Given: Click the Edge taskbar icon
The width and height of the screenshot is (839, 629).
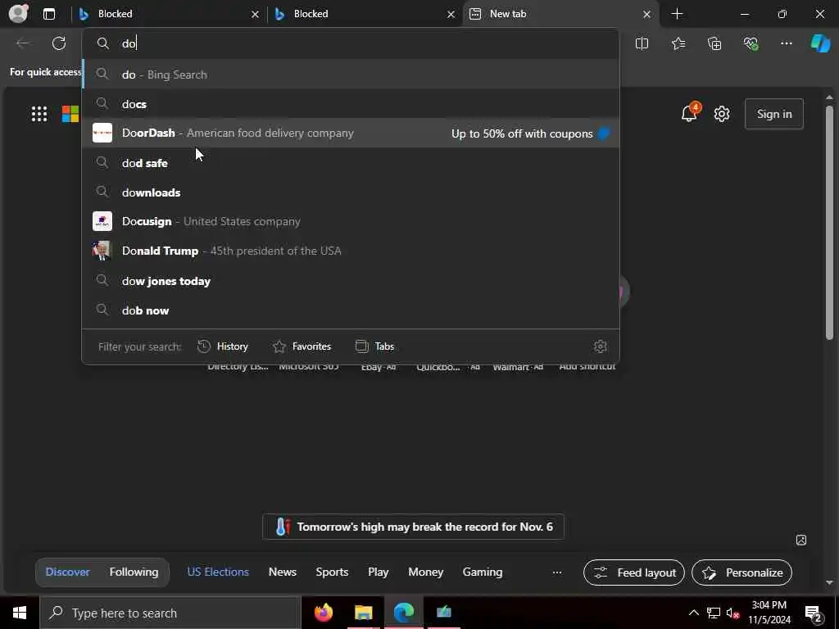Looking at the screenshot, I should (x=404, y=613).
